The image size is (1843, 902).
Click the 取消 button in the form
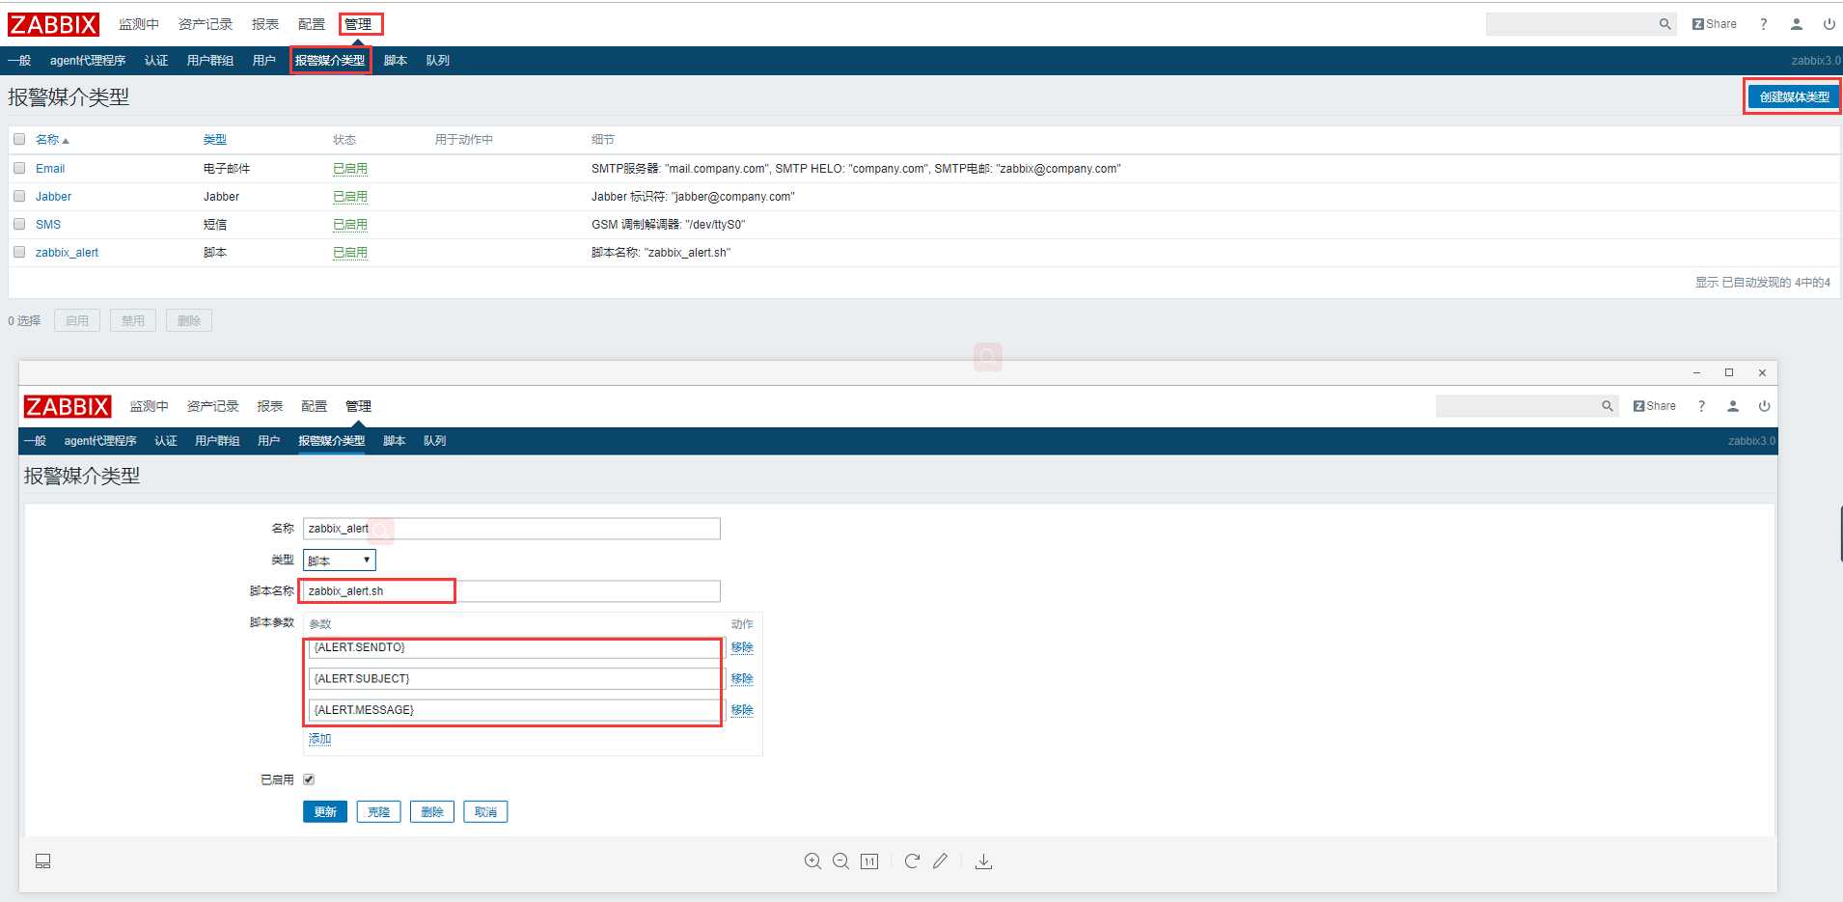coord(485,812)
